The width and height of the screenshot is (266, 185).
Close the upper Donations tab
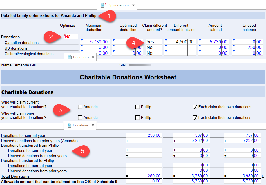tap(93, 57)
